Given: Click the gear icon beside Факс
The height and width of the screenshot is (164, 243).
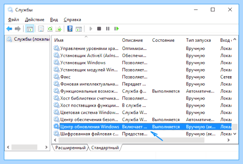Looking at the screenshot, I should coord(56,77).
